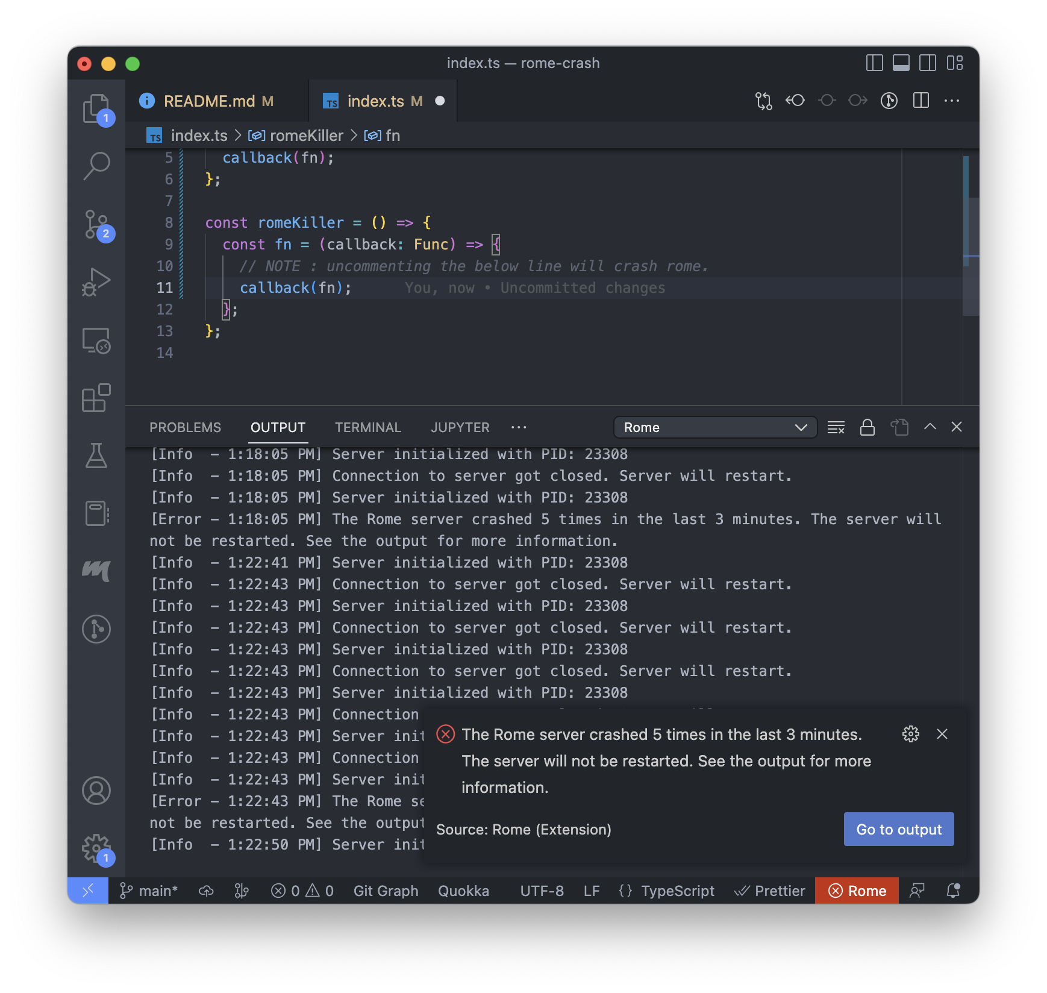This screenshot has height=993, width=1047.
Task: Close the index.ts tab via unsaved dot
Action: [x=440, y=101]
